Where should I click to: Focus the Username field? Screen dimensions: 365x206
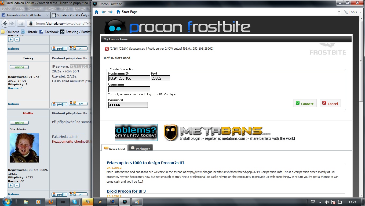pyautogui.click(x=129, y=89)
